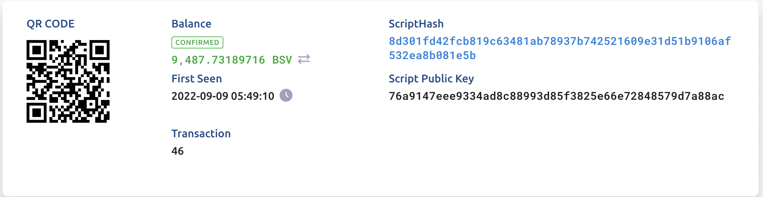This screenshot has width=763, height=197.
Task: Click the transaction count 46
Action: (177, 151)
